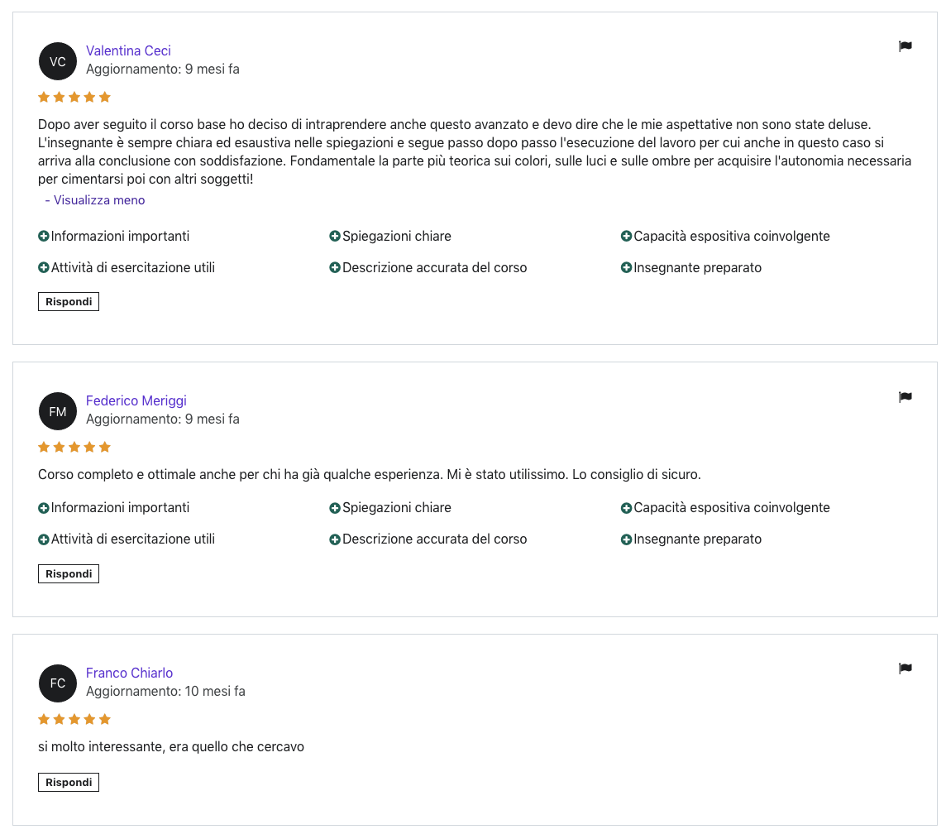Image resolution: width=946 pixels, height=834 pixels.
Task: Open Franco Chiarlo's profile link
Action: point(129,673)
